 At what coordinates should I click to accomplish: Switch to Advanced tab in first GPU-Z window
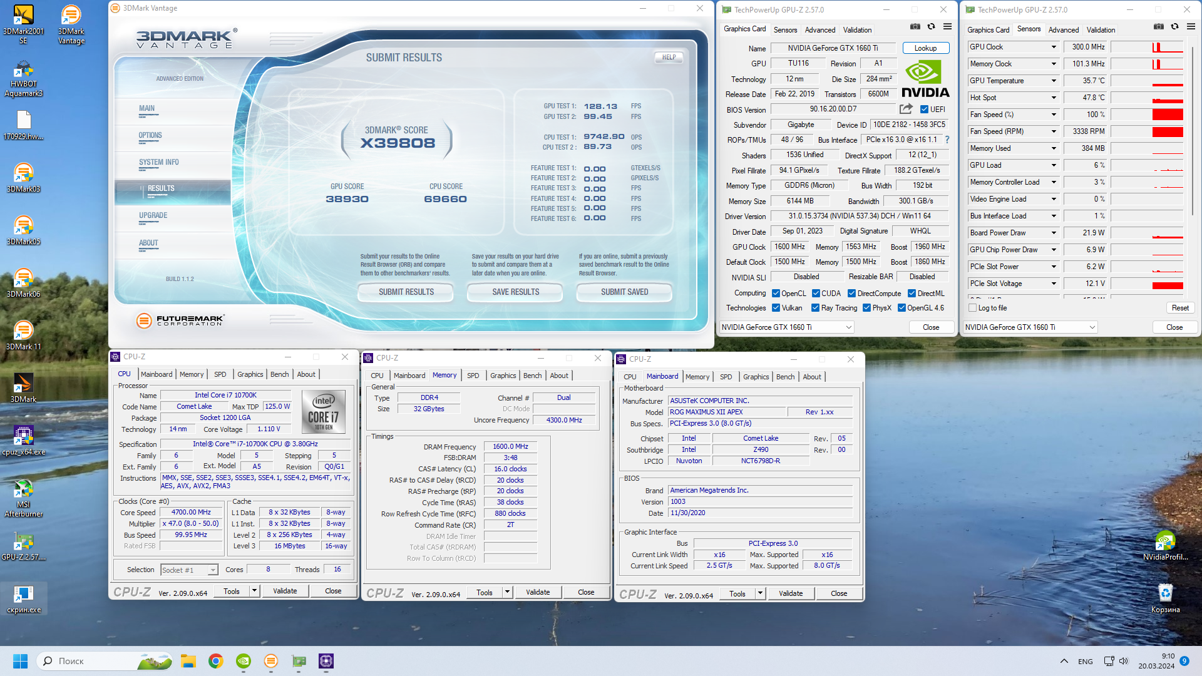[819, 29]
